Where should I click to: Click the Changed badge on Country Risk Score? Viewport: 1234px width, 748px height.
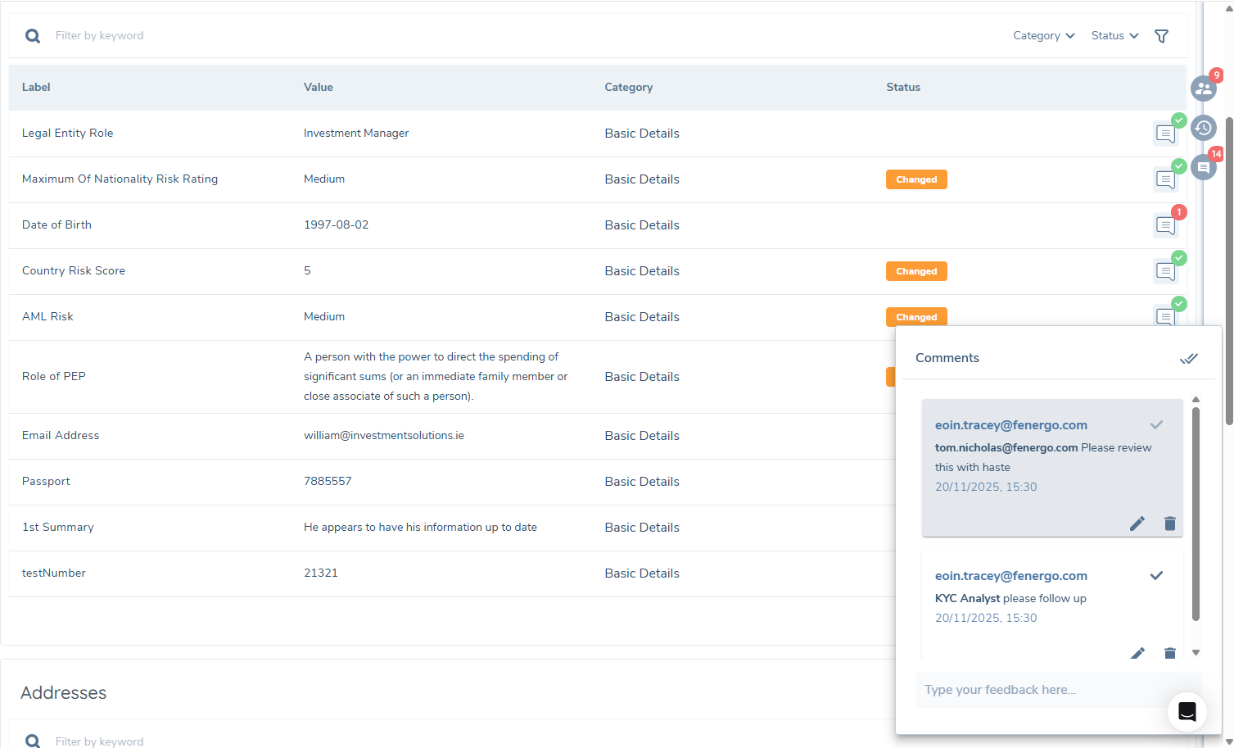pyautogui.click(x=916, y=271)
